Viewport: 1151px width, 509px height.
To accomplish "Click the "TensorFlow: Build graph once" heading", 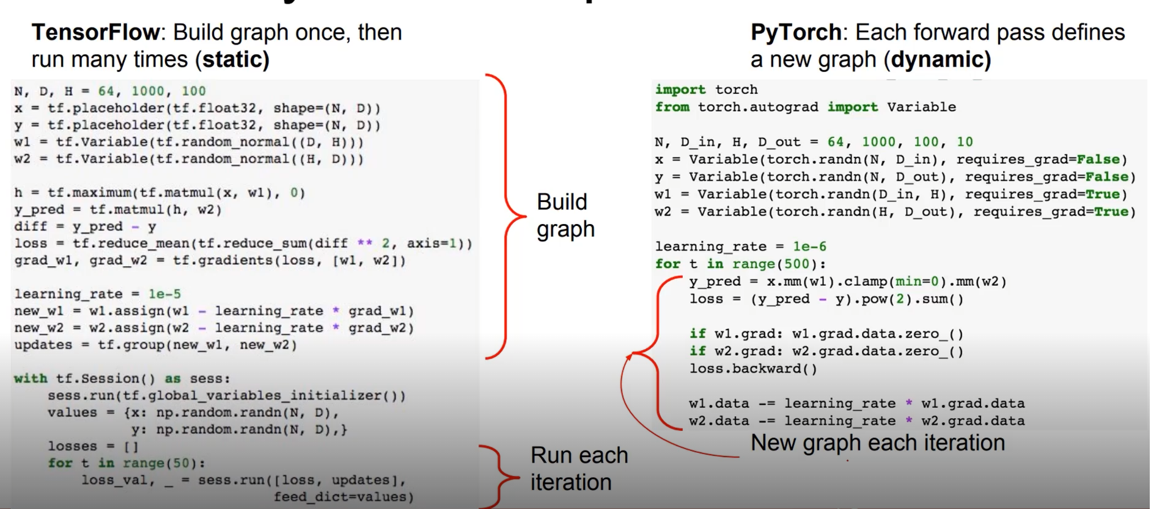I will pos(217,46).
